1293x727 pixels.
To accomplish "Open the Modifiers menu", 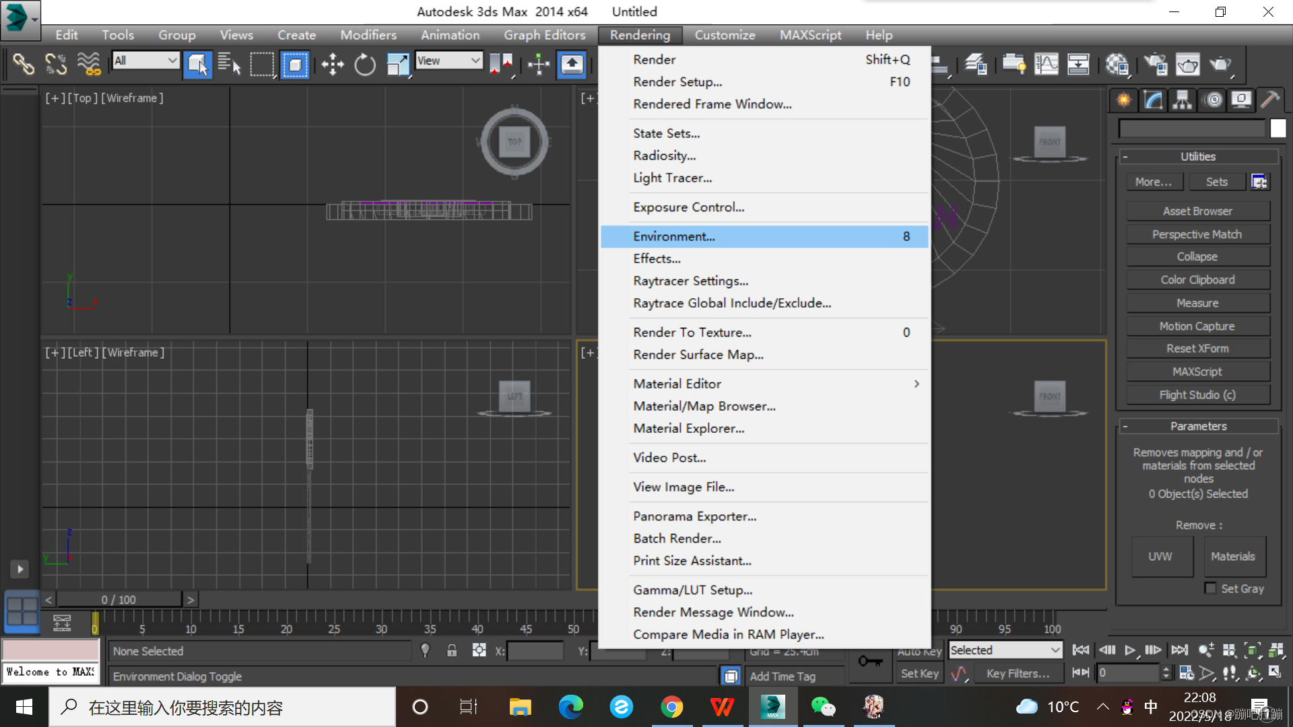I will 368,35.
